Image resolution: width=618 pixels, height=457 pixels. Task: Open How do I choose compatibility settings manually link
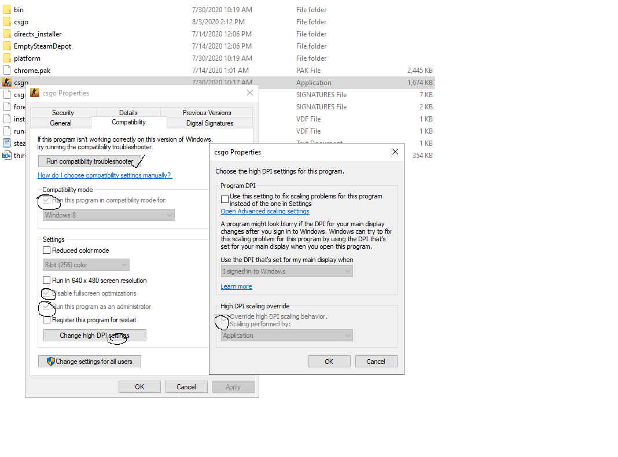coord(104,175)
